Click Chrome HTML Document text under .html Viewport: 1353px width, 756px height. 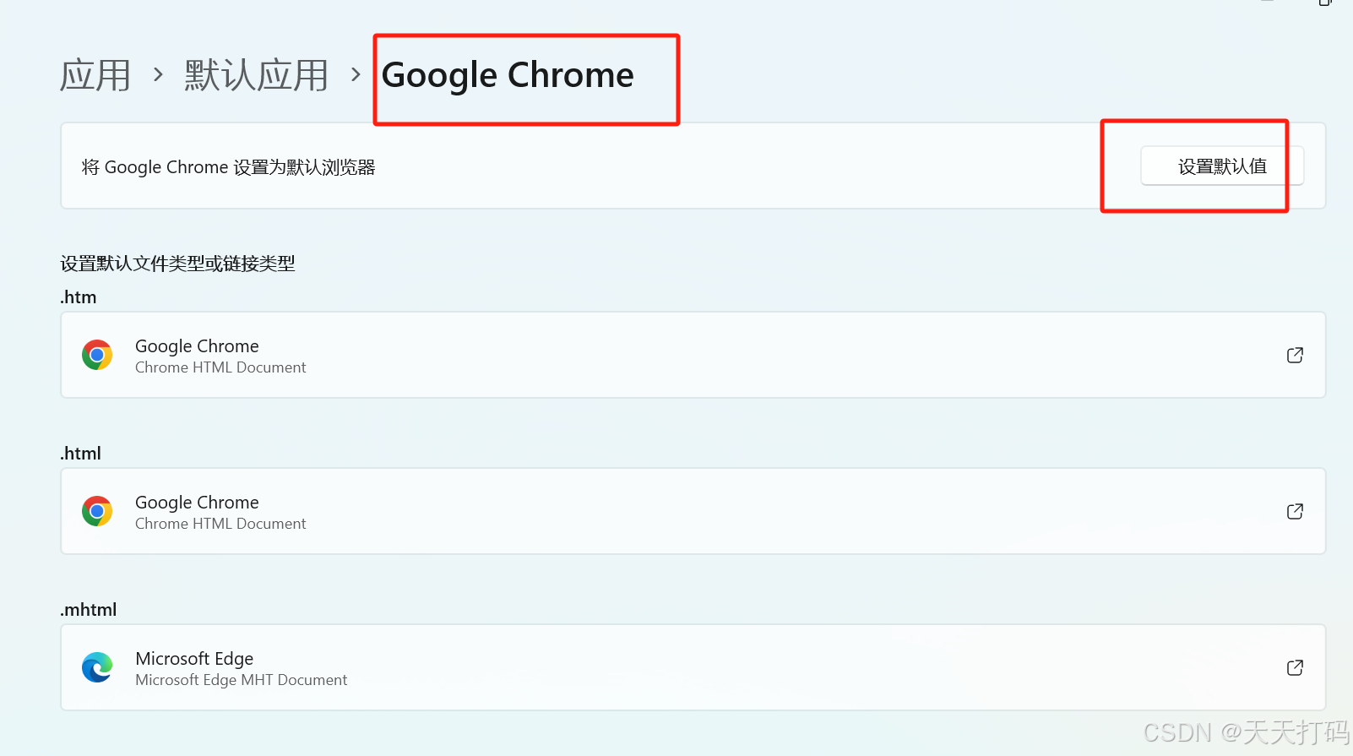[x=220, y=524]
